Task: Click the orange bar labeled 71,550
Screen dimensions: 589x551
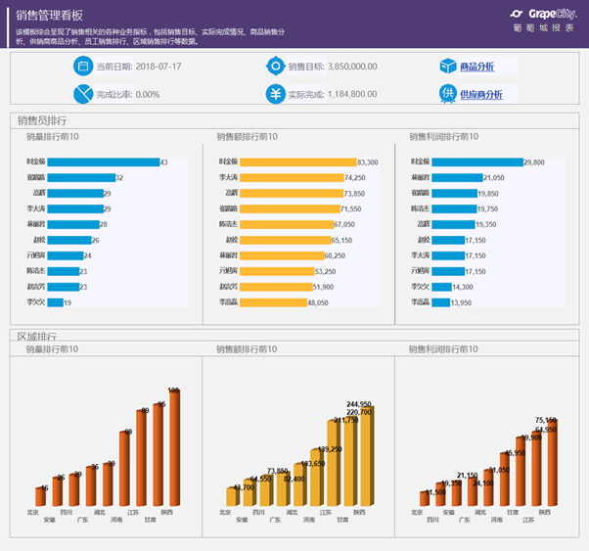Action: click(x=290, y=209)
